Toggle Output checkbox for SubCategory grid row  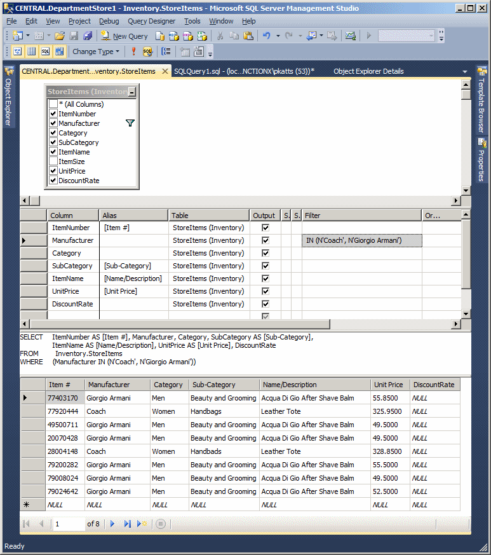266,266
